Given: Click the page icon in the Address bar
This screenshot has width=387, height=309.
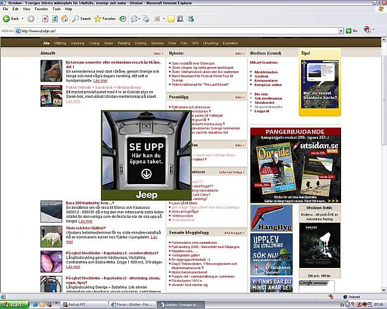Looking at the screenshot, I should [18, 31].
